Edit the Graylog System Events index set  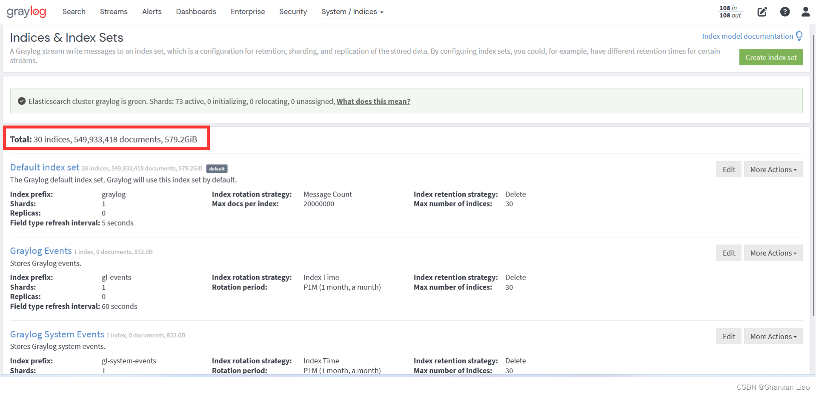tap(729, 336)
